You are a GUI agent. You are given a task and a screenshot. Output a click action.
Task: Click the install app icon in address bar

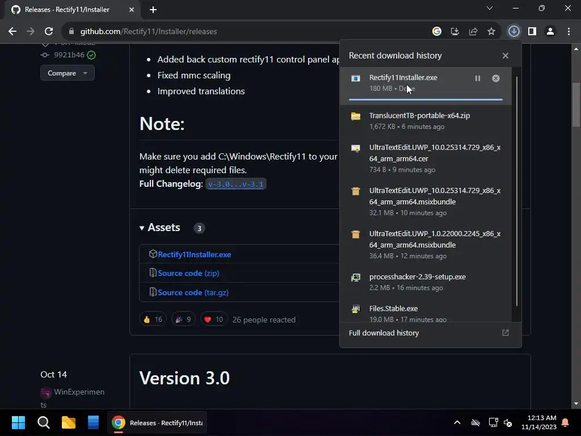tap(454, 31)
